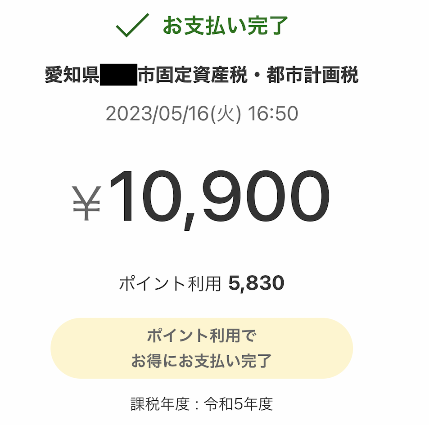Click the payment time 16:50
This screenshot has width=429, height=425.
coord(273,114)
